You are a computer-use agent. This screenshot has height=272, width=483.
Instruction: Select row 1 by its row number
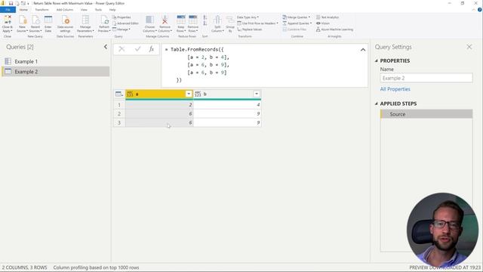click(119, 105)
